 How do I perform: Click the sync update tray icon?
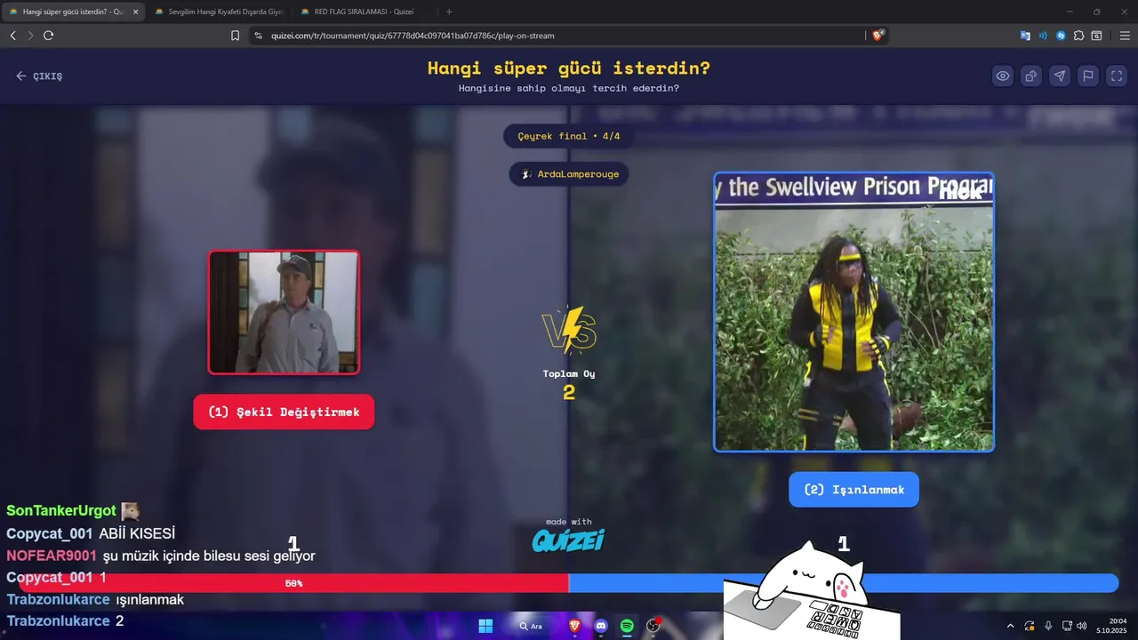pyautogui.click(x=1030, y=626)
